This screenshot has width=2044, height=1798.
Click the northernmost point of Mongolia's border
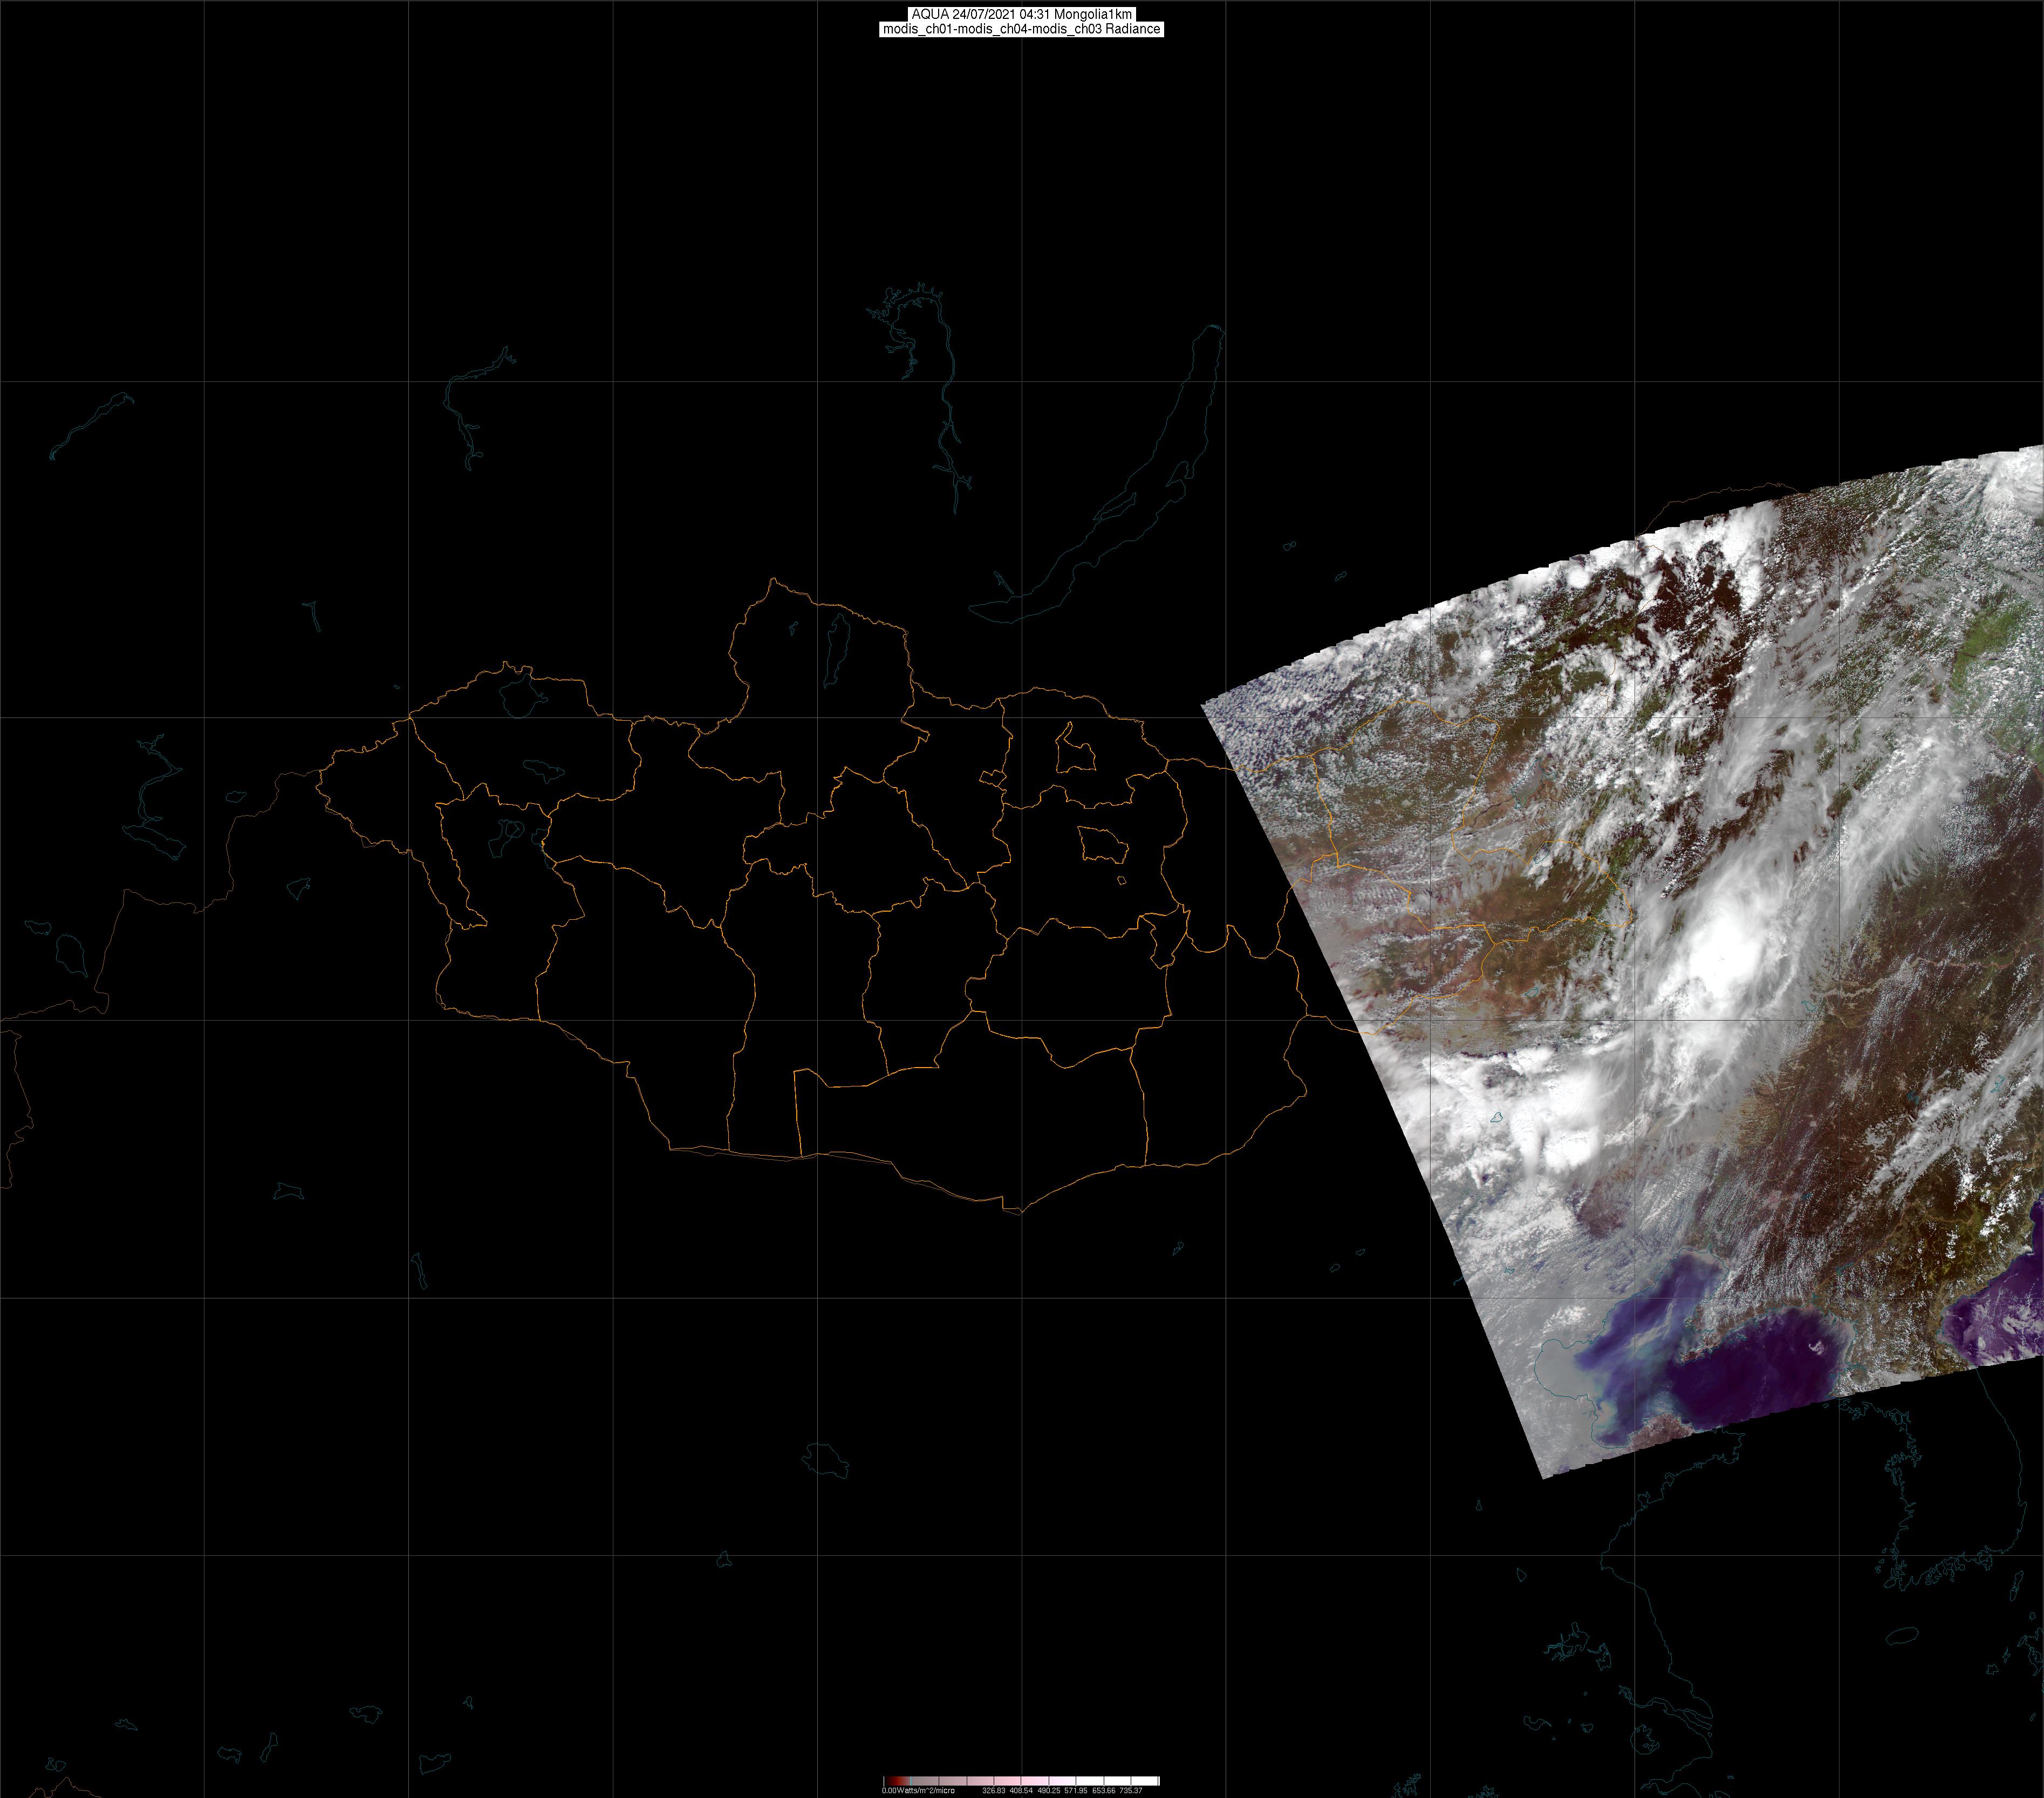pos(773,579)
